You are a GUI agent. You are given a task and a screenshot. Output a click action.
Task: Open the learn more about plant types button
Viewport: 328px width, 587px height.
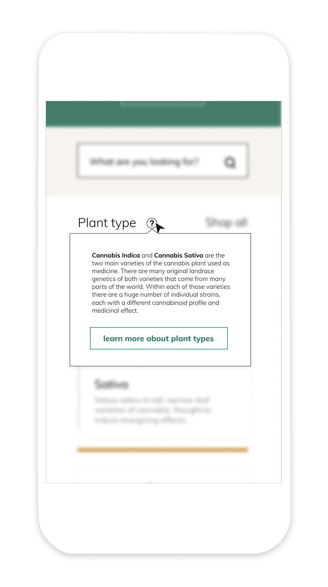tap(159, 339)
